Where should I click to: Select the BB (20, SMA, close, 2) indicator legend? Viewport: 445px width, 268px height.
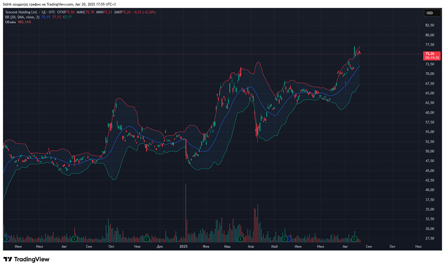pyautogui.click(x=22, y=17)
